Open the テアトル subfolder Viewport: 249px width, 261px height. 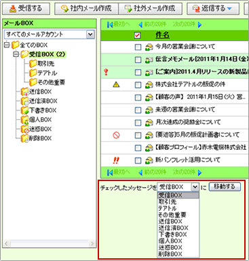(x=47, y=73)
